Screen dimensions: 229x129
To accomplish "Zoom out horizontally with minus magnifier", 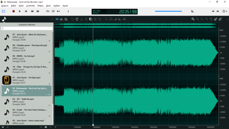I will click(x=197, y=19).
